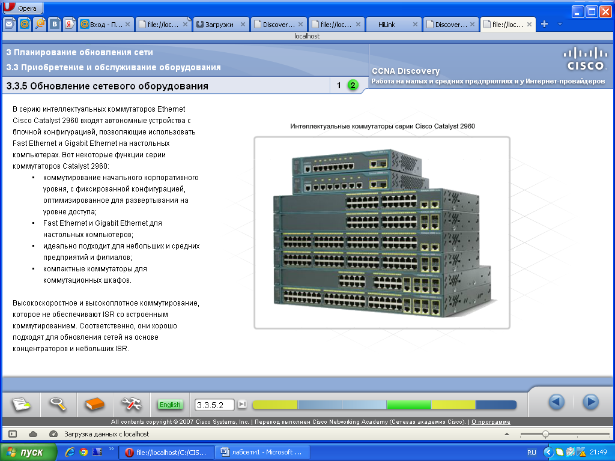This screenshot has width=615, height=461.
Task: Open the Opera main menu button
Action: click(23, 8)
